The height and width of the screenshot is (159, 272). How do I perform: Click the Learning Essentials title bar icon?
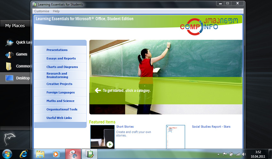[35, 4]
